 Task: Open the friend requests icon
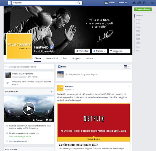coord(134,3)
